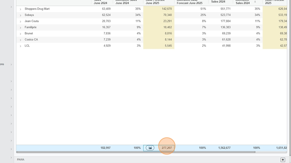Expand the Sobeys row
The image size is (291, 163).
[20, 15]
